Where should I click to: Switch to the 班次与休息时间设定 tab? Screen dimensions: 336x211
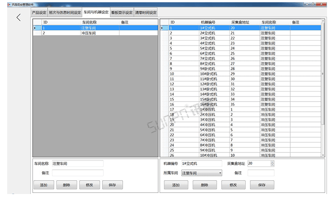click(x=65, y=12)
